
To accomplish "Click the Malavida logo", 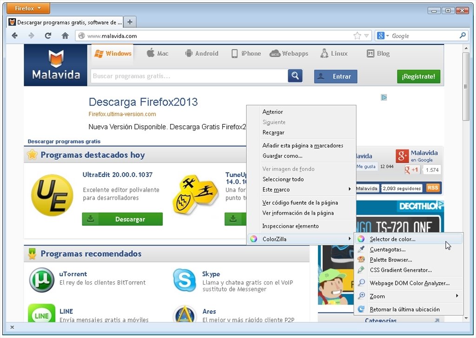I will pyautogui.click(x=56, y=65).
